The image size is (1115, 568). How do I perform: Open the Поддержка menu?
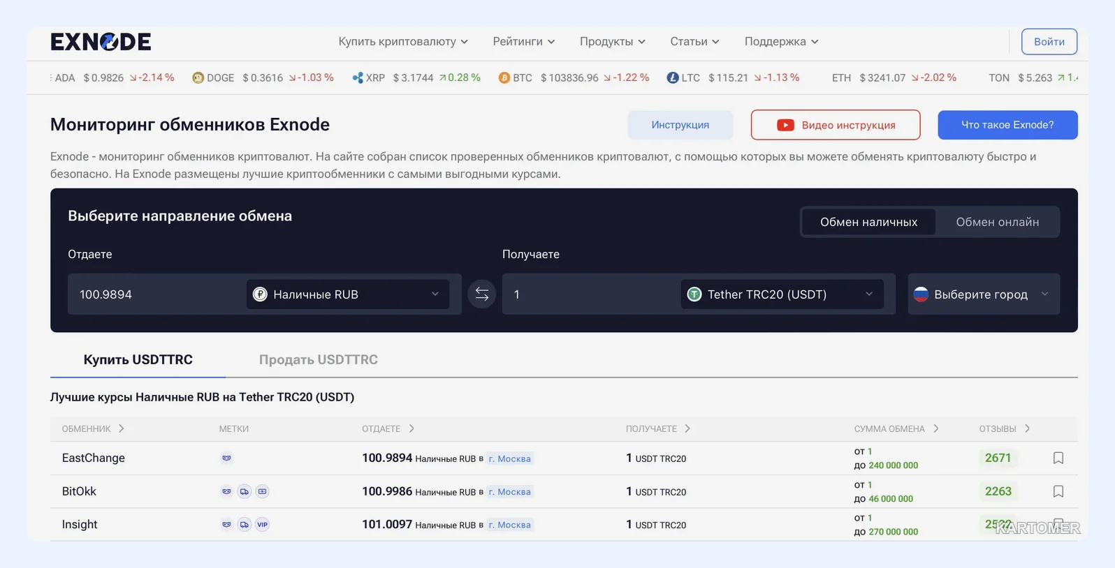point(781,42)
